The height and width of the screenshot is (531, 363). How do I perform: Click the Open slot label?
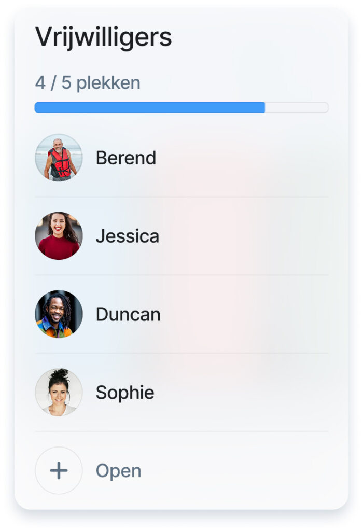(x=118, y=471)
